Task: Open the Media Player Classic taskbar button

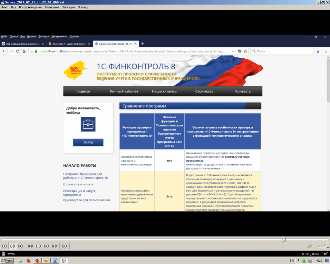Action: (x=64, y=261)
